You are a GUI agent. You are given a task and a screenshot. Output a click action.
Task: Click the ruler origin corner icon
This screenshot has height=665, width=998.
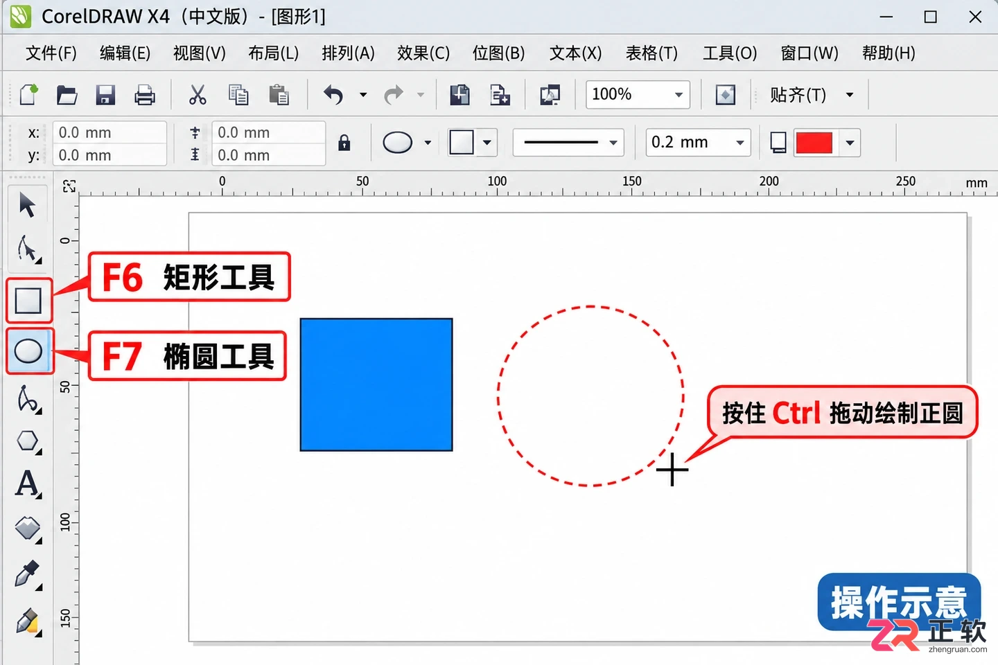pyautogui.click(x=69, y=186)
